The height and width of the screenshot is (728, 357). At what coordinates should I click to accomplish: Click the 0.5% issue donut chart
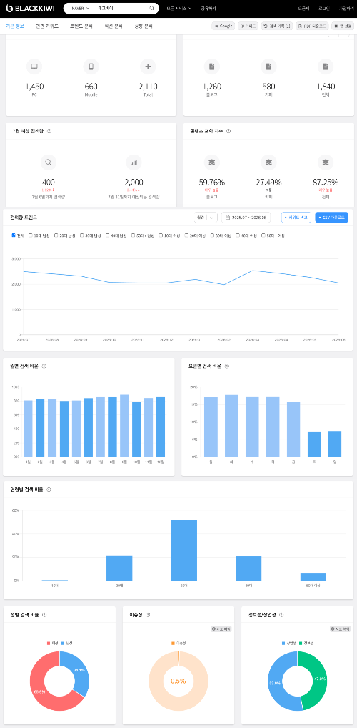click(x=178, y=681)
